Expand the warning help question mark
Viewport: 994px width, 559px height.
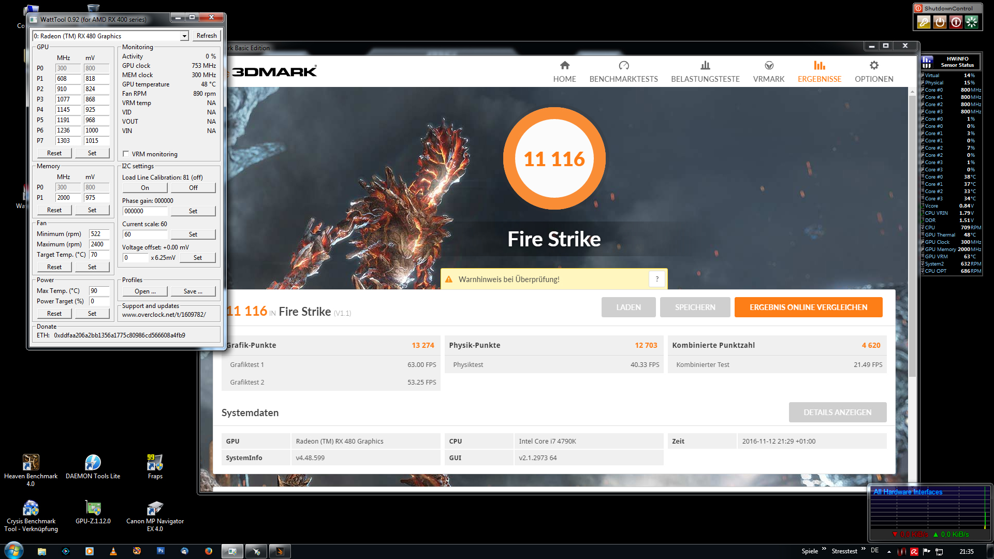coord(657,279)
